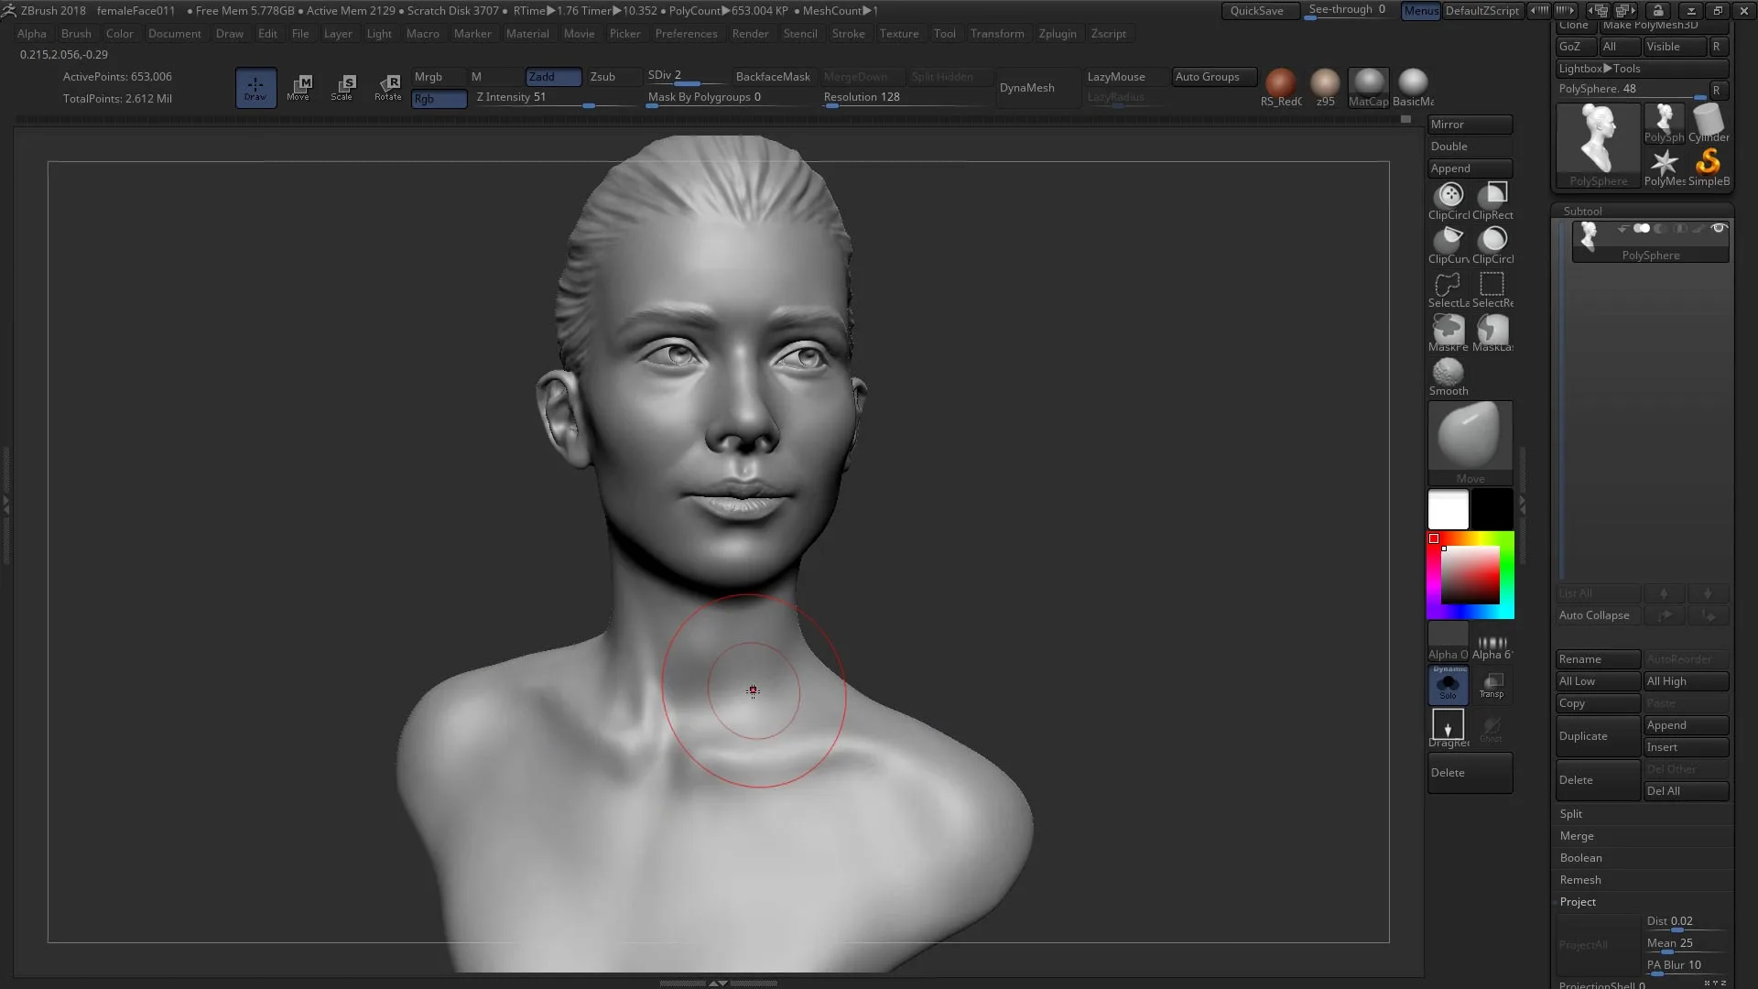Toggle Solo mode button
1758x989 pixels.
(x=1448, y=684)
